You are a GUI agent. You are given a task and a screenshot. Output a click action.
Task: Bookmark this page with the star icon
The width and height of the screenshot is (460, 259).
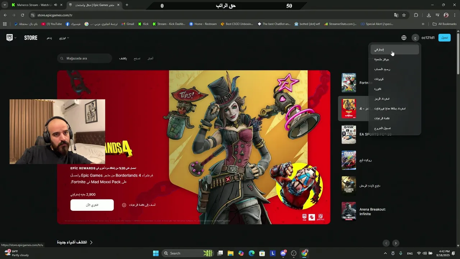click(x=404, y=15)
